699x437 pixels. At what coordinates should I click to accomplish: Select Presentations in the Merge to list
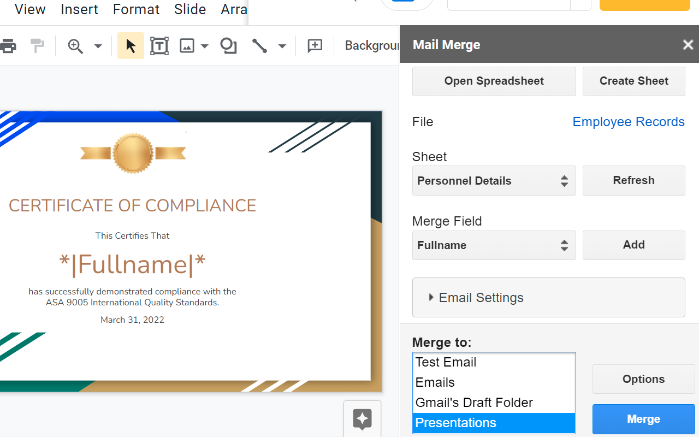(x=455, y=422)
